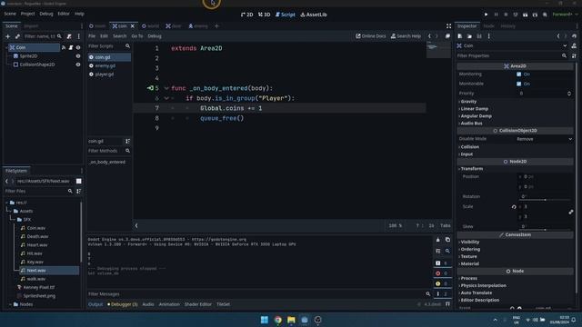Open the Scene menu

tap(10, 14)
